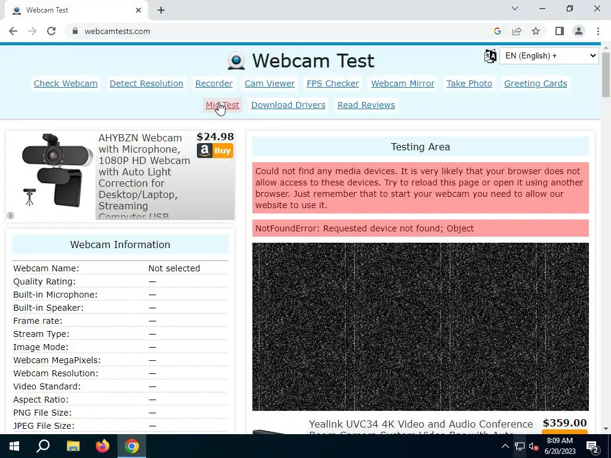Click the Amazon Buy button
The width and height of the screenshot is (611, 458).
[x=215, y=151]
